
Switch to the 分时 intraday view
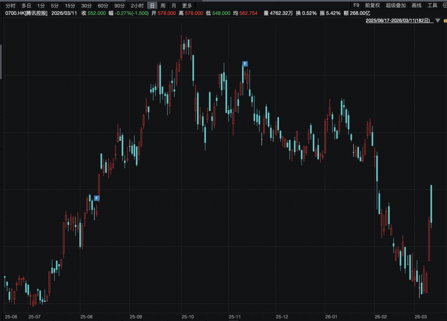[10, 5]
